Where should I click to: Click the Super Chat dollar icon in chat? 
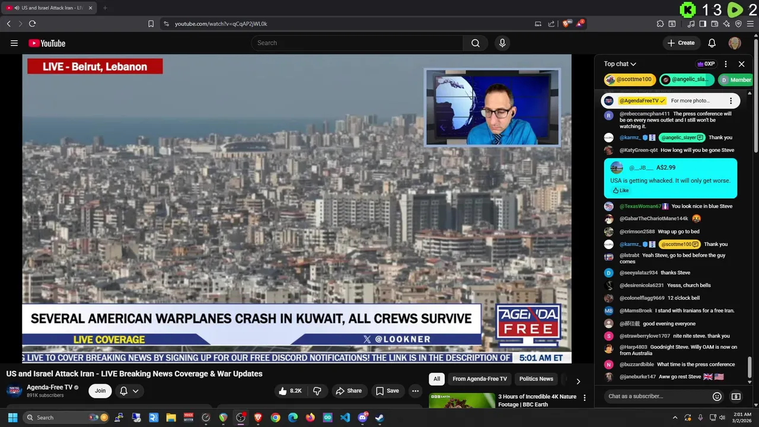coord(736,396)
